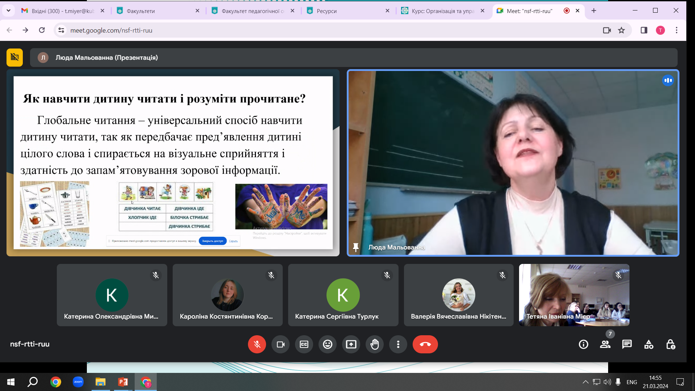Unpin Люда Мальованна's video tile

point(356,247)
